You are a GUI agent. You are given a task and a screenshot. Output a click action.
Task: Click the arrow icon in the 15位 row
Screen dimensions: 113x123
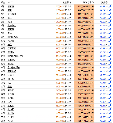pos(110,60)
